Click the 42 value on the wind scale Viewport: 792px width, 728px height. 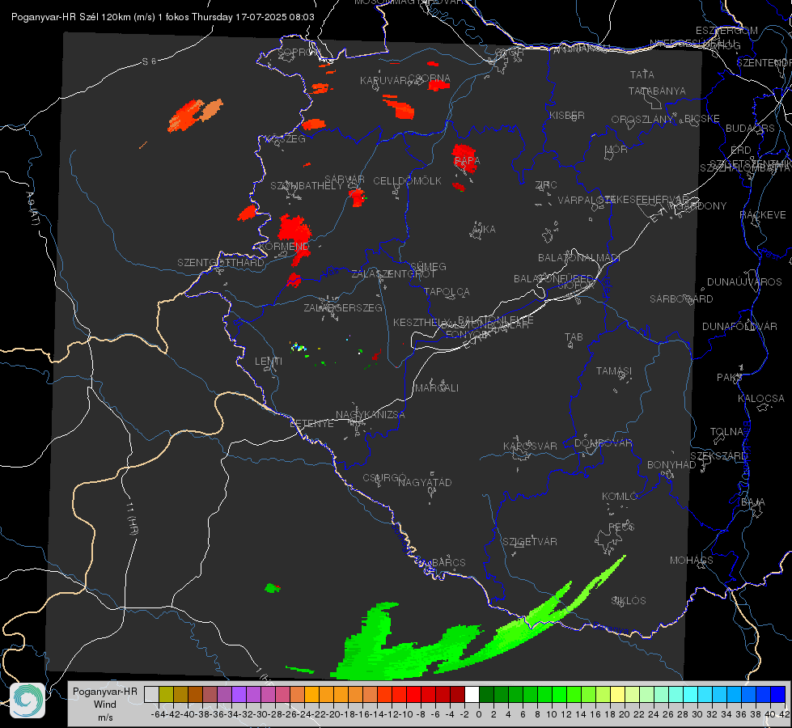(x=785, y=714)
